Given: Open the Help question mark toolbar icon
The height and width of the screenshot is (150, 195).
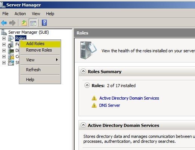Looking at the screenshot, I should click(x=44, y=23).
